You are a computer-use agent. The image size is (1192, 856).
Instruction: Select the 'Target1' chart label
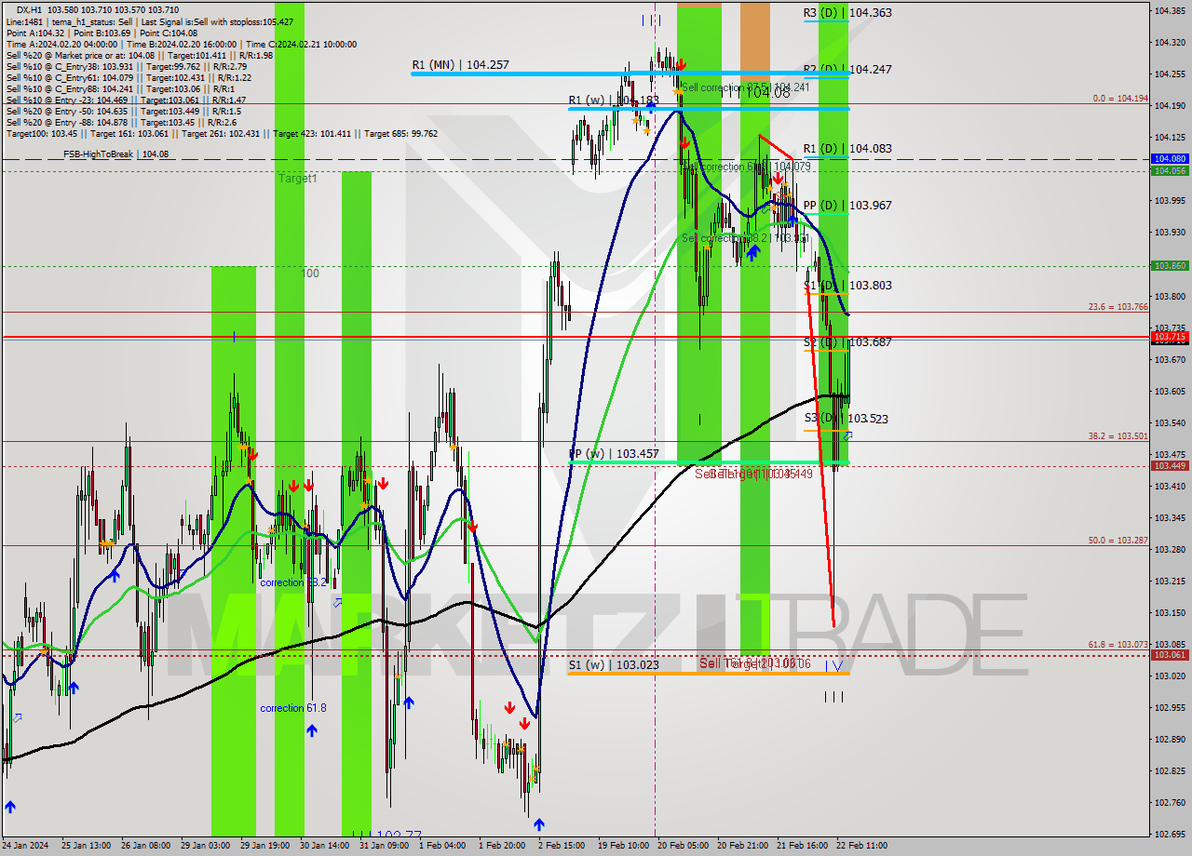[x=297, y=178]
